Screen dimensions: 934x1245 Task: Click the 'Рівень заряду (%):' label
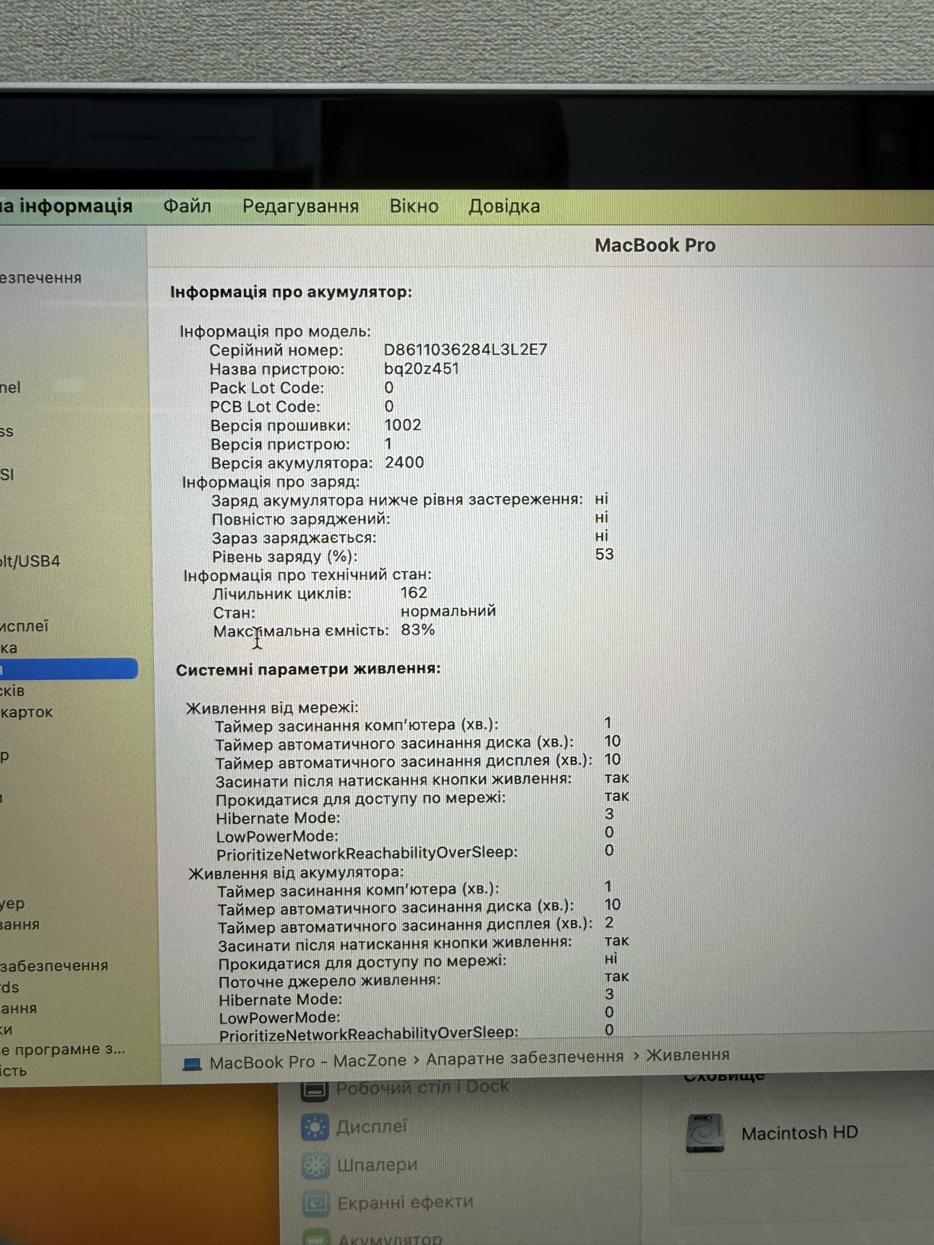(x=285, y=557)
